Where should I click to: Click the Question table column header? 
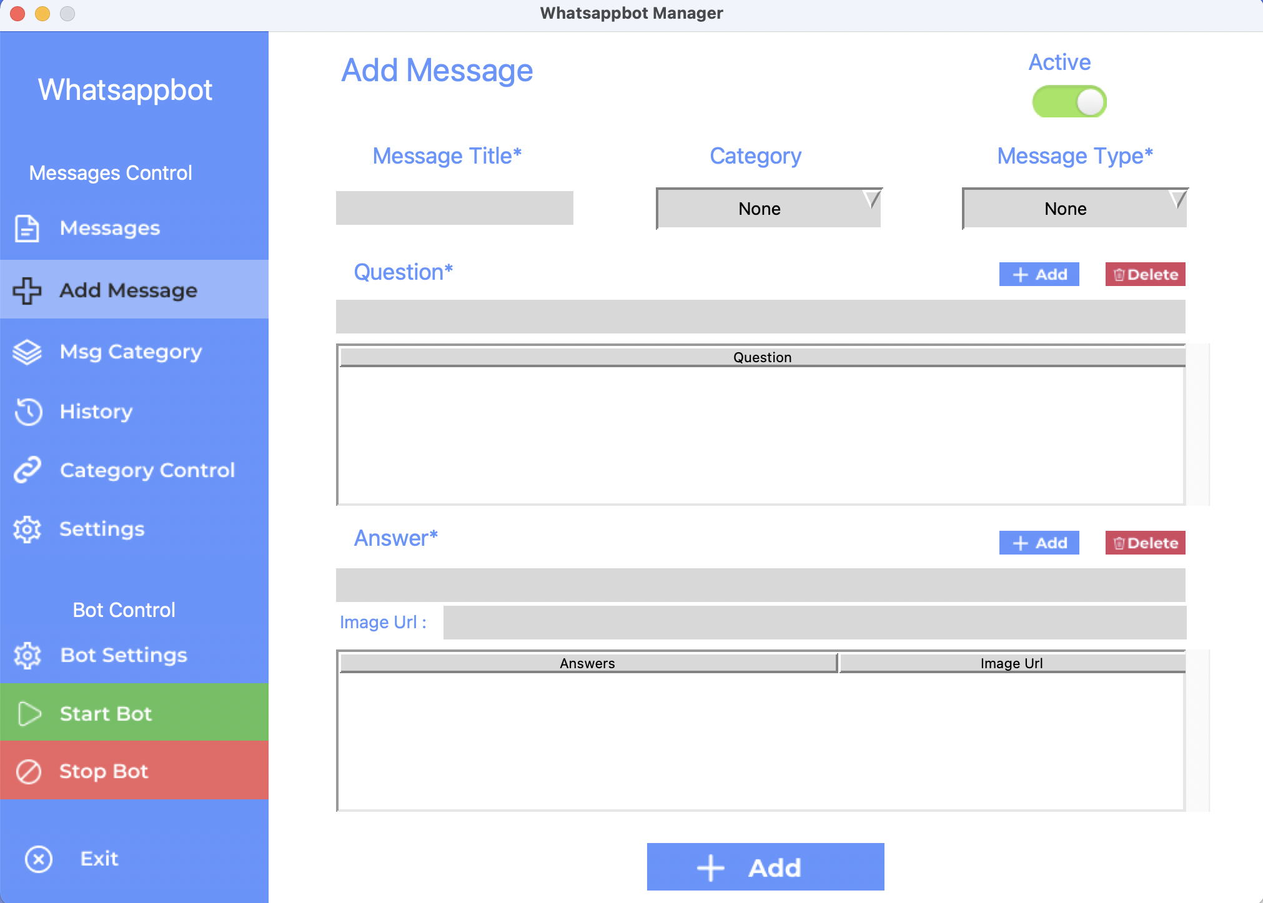(x=762, y=357)
